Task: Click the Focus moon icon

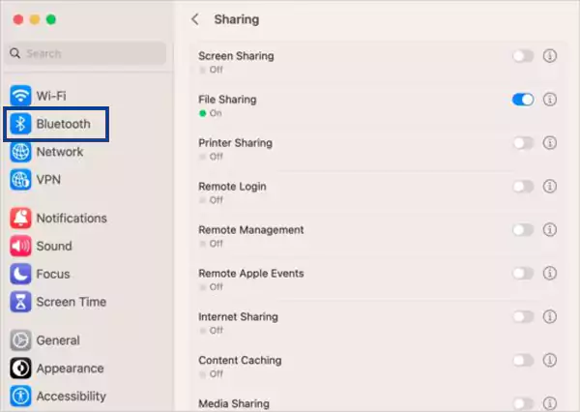Action: [x=20, y=274]
